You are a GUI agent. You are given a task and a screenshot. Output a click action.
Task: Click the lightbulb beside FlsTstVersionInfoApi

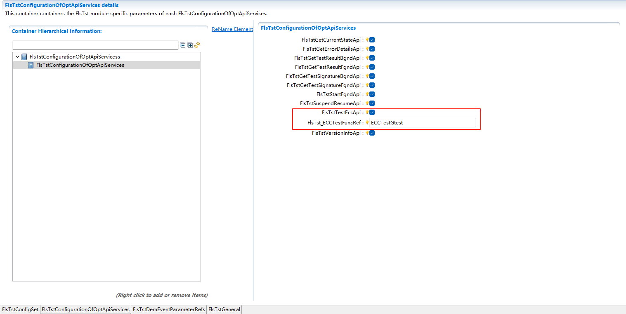366,133
